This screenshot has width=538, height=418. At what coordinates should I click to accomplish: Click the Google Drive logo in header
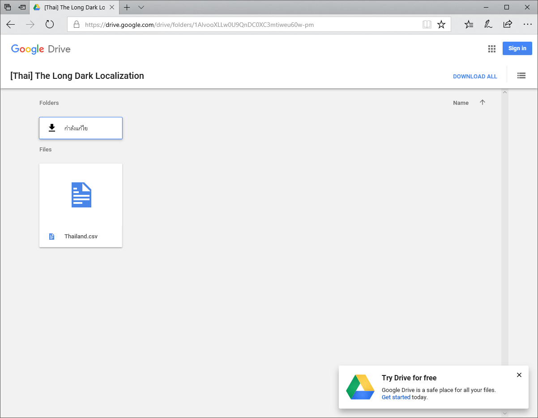point(41,49)
